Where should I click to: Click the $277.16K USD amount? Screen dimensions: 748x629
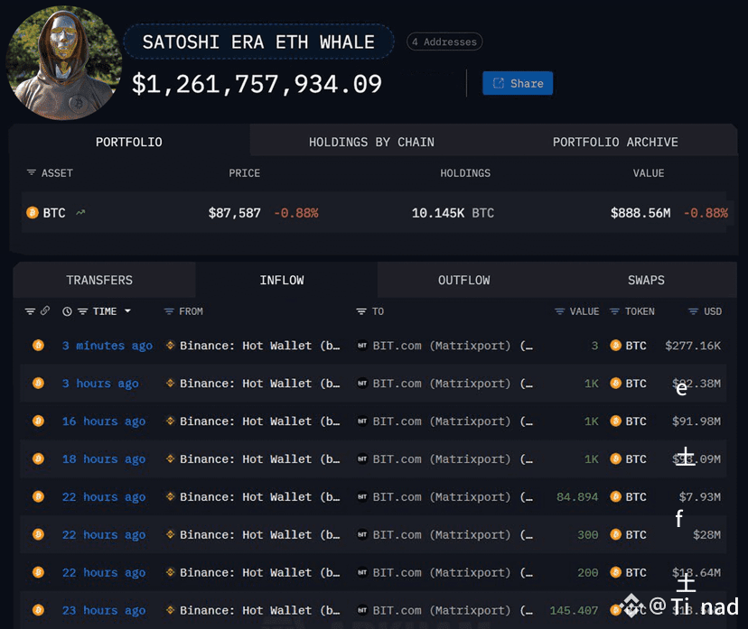coord(693,346)
